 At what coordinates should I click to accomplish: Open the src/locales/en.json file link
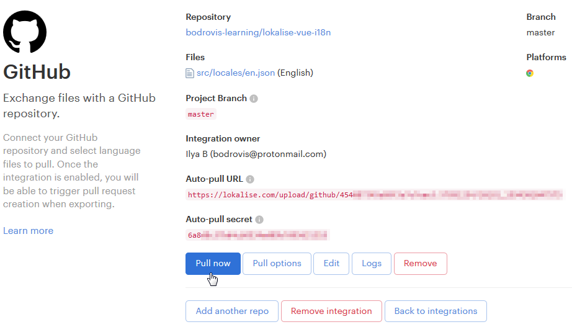[236, 73]
